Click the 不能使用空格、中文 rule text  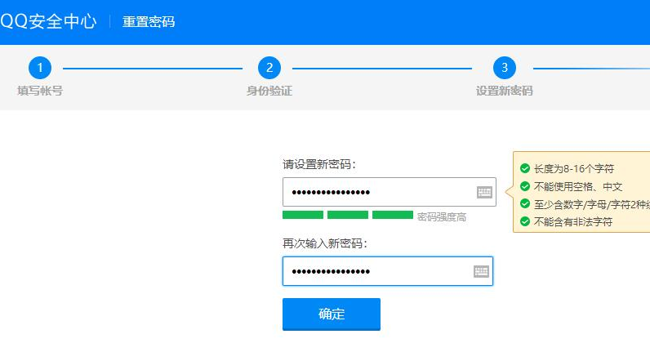(x=578, y=186)
